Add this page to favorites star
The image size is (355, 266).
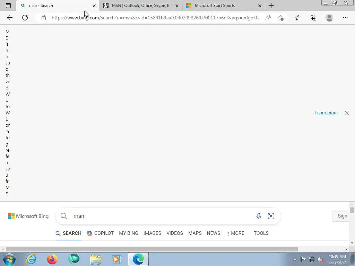[280, 18]
